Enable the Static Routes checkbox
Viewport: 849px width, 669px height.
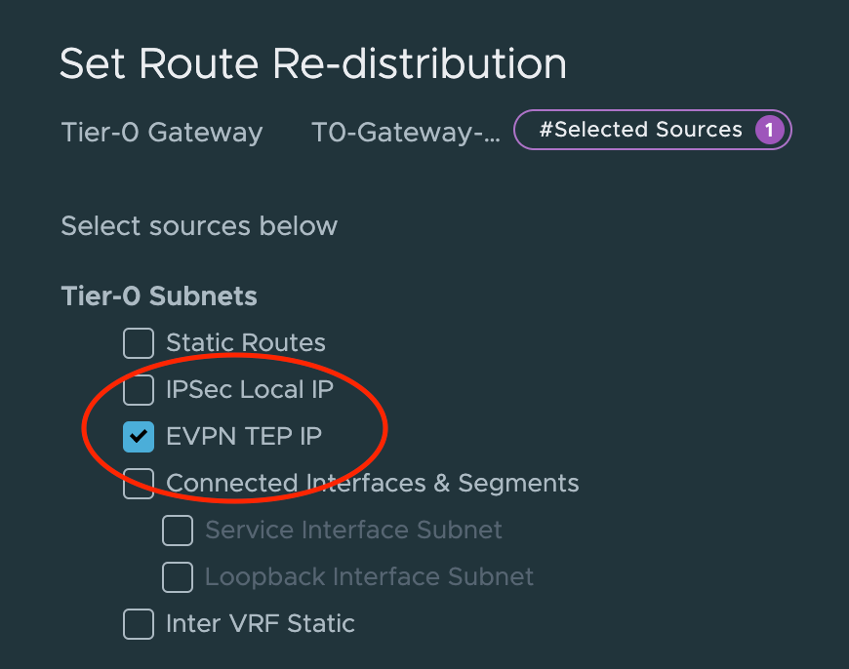pyautogui.click(x=139, y=343)
